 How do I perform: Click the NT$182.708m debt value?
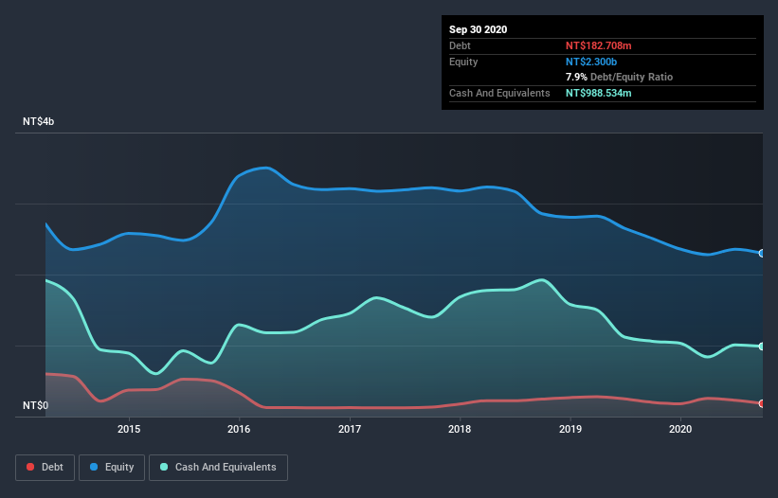(x=598, y=45)
